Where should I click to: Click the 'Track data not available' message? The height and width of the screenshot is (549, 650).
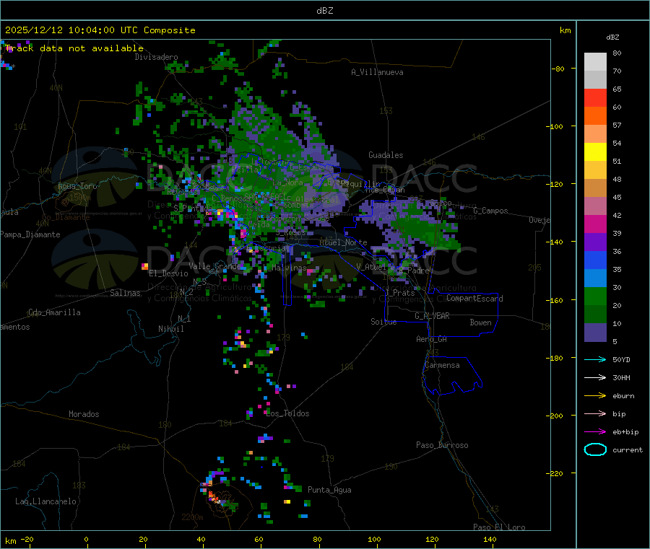[x=74, y=48]
